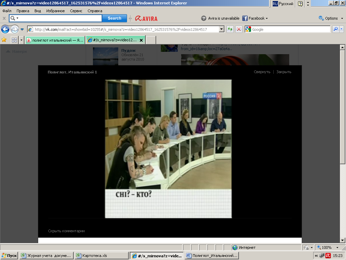Image resolution: width=346 pixels, height=260 pixels.
Task: Refresh the page with green arrows icon
Action: 230,29
